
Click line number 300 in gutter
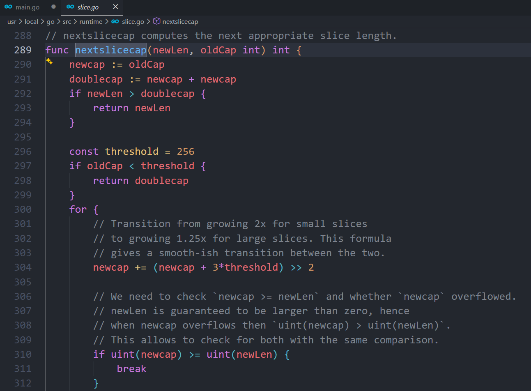(23, 209)
